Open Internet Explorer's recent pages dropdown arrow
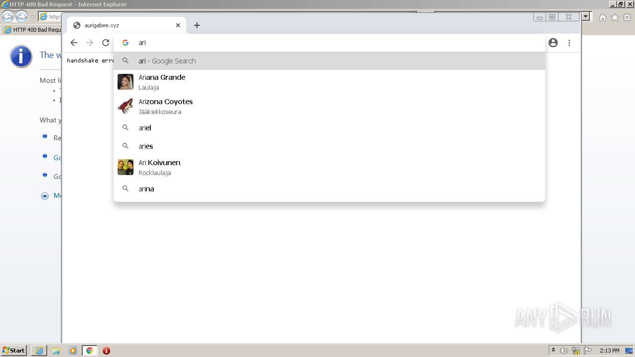Viewport: 635px width, 357px height. (32, 17)
